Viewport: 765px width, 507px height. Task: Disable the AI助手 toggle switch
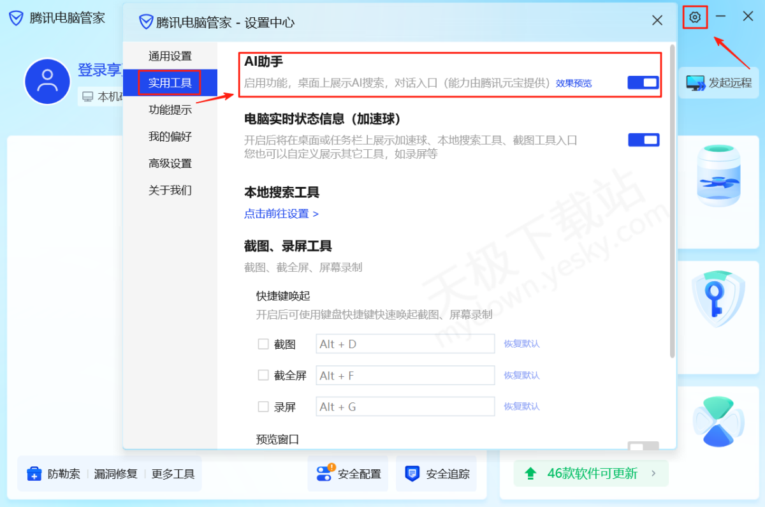click(643, 83)
